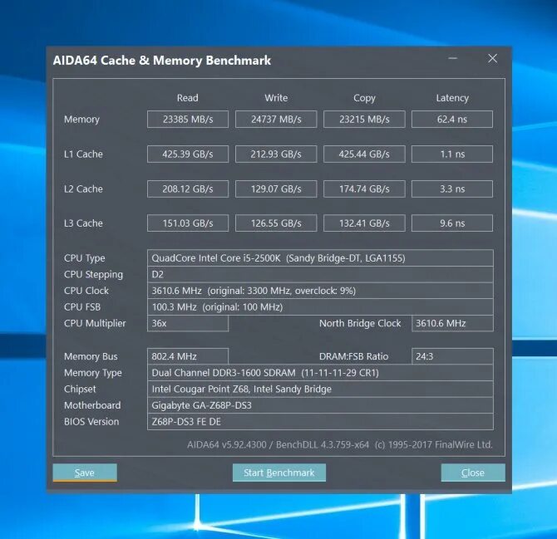Click L2 Cache Latency 3.3 ns
Screen dimensions: 557x539
point(452,189)
